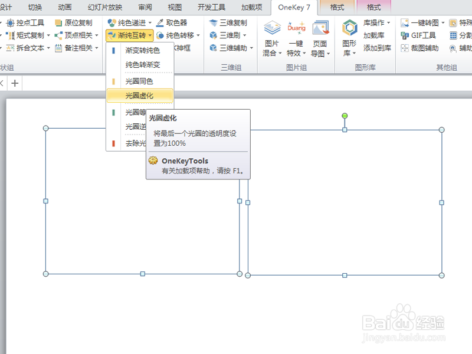472x354 pixels.
Task: Open the 加载项 ribbon tab
Action: pos(252,7)
